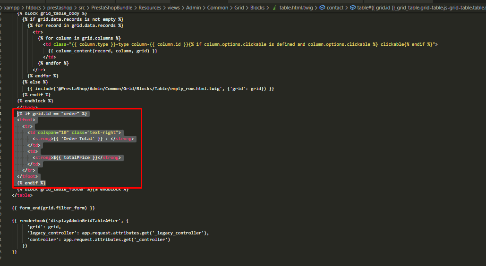Click the "'grid': grid," line

(44, 227)
